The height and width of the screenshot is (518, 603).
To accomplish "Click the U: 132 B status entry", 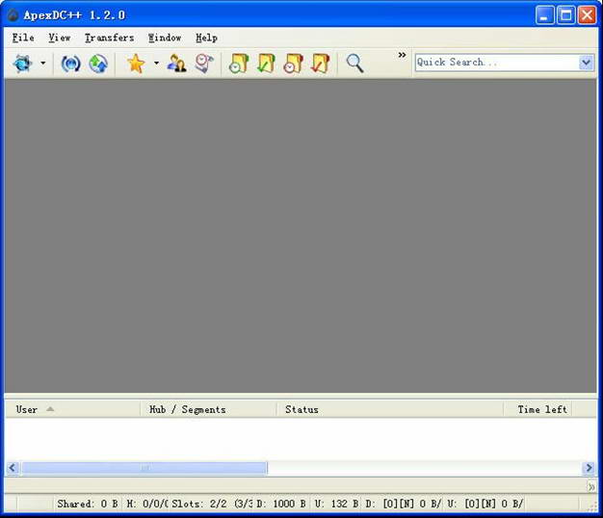I will [336, 504].
